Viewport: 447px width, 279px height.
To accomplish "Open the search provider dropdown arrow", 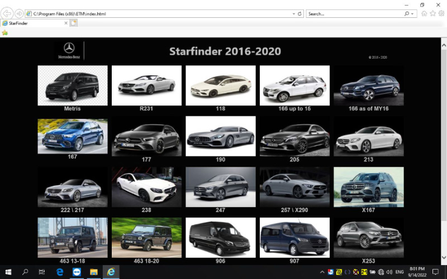I will 412,13.
